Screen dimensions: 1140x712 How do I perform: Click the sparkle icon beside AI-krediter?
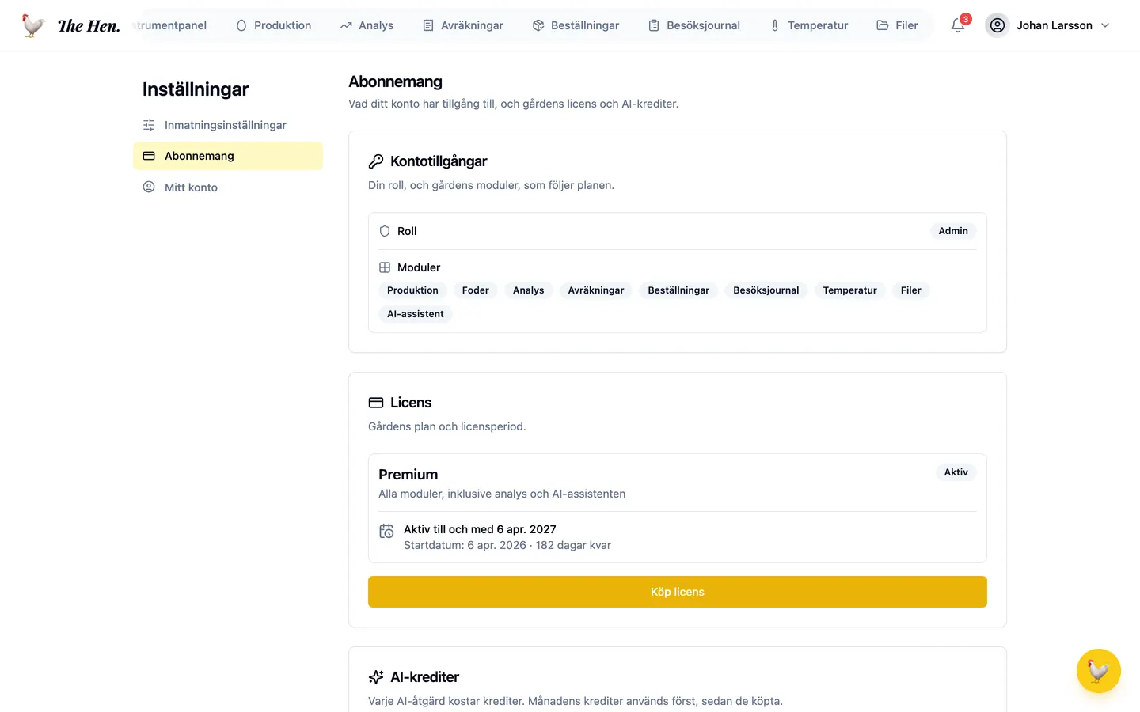376,677
